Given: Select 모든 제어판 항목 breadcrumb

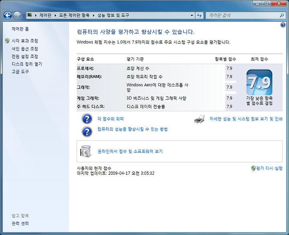Looking at the screenshot, I should point(74,15).
